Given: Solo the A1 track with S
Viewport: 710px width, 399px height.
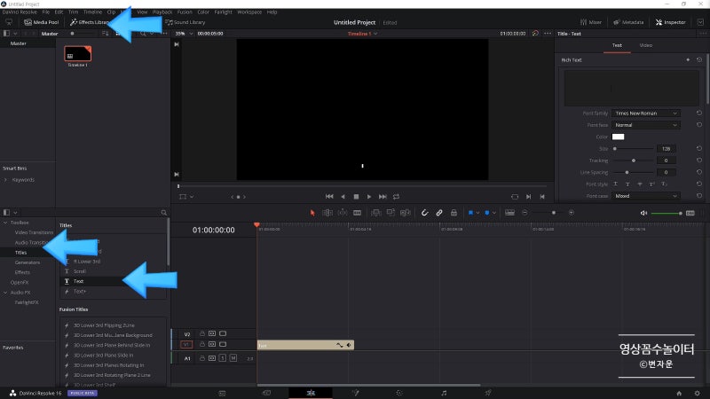Looking at the screenshot, I should coord(223,358).
